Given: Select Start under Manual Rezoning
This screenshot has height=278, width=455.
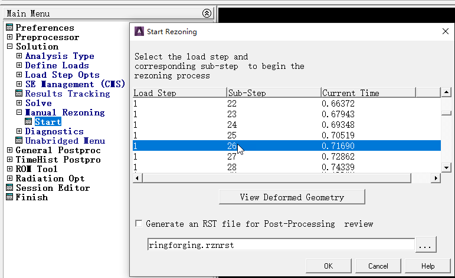Looking at the screenshot, I should click(48, 121).
